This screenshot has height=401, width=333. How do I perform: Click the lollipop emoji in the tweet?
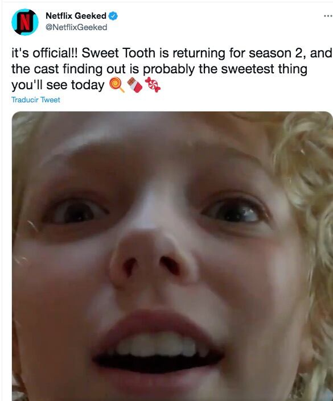(x=117, y=85)
